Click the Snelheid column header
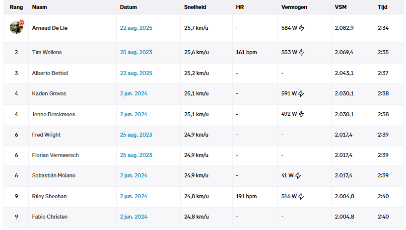The height and width of the screenshot is (230, 406). [x=195, y=7]
